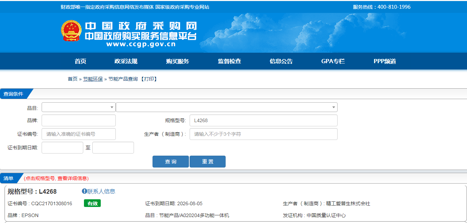Open the GPA专栏 menu item
This screenshot has width=467, height=223.
[333, 61]
